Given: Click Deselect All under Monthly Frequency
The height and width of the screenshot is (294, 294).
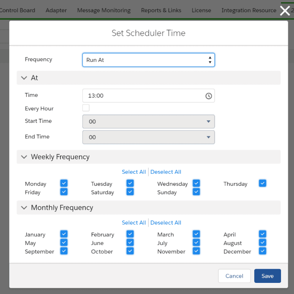Looking at the screenshot, I should (166, 223).
